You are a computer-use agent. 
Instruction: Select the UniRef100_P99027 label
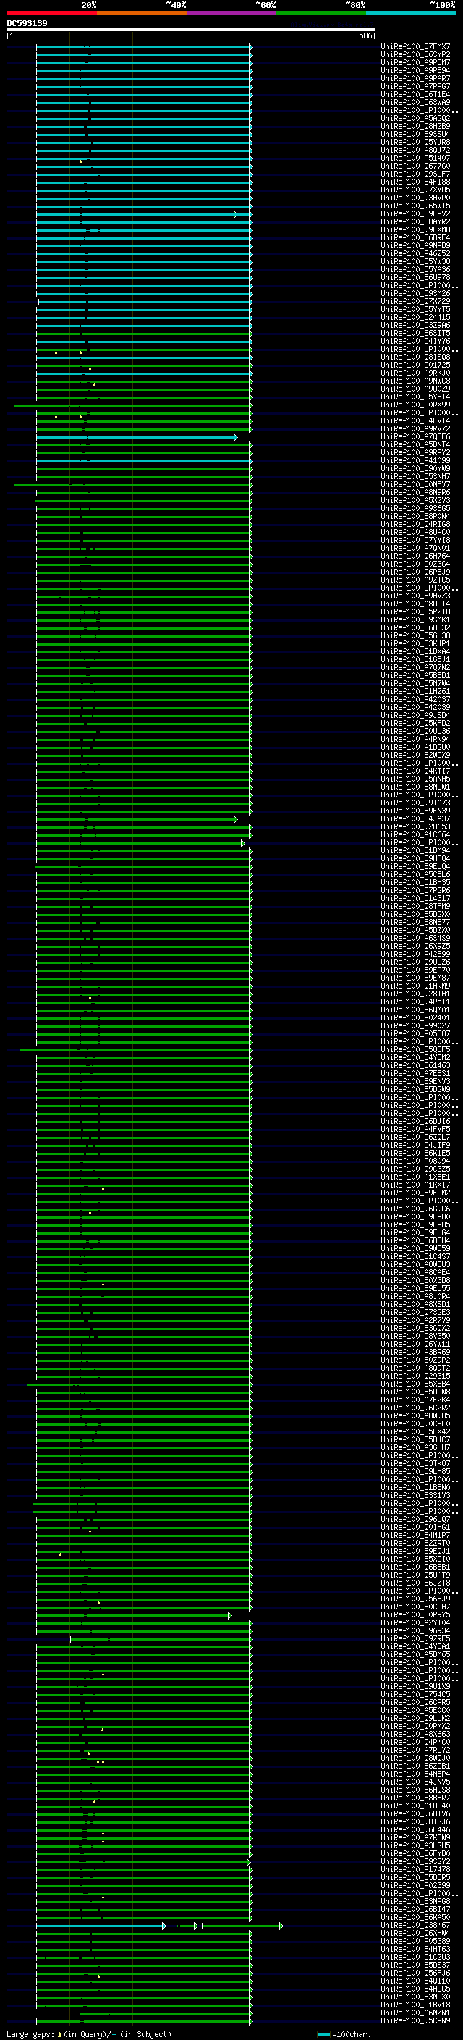(x=415, y=1025)
